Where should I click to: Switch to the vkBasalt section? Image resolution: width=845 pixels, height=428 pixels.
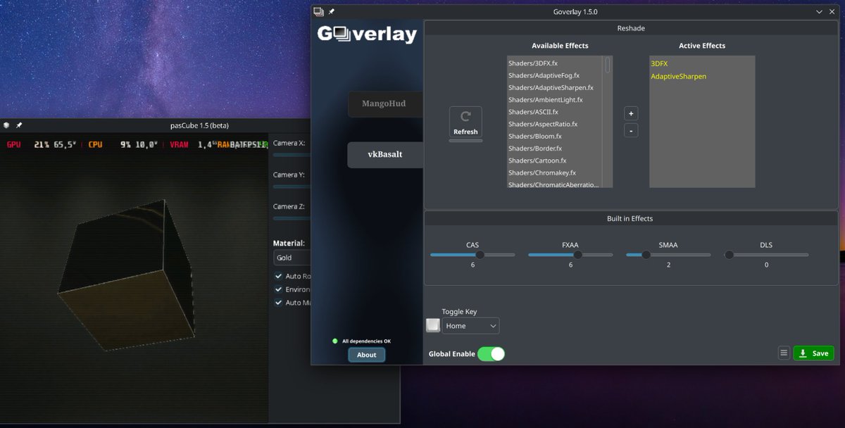pos(384,155)
